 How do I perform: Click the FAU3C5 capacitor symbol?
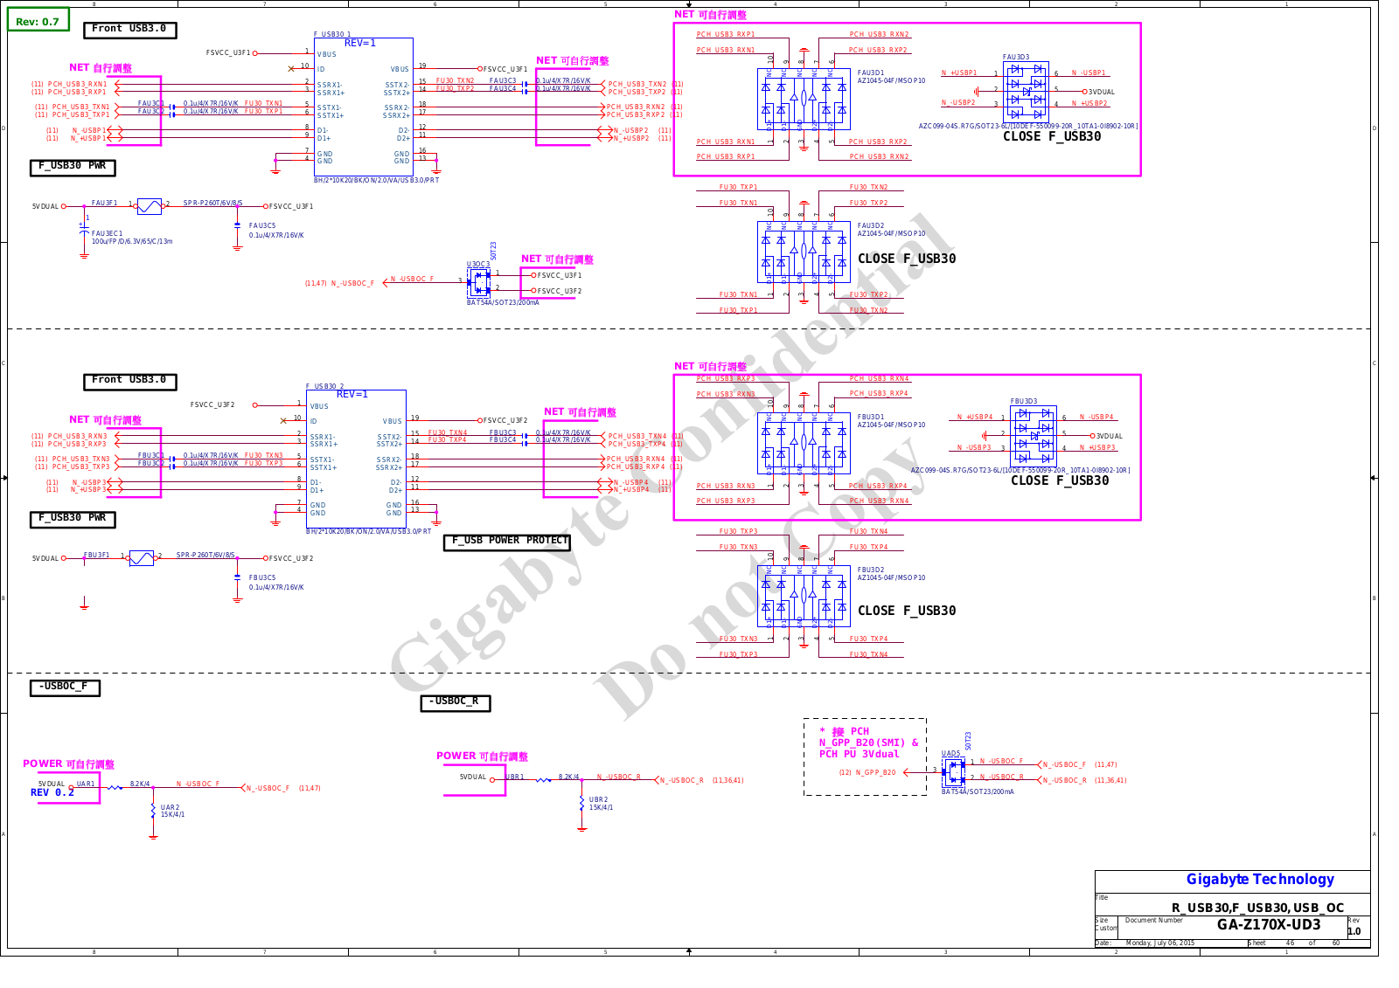(238, 227)
